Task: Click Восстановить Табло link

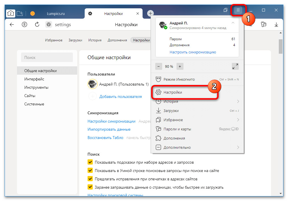Action: click(x=105, y=138)
